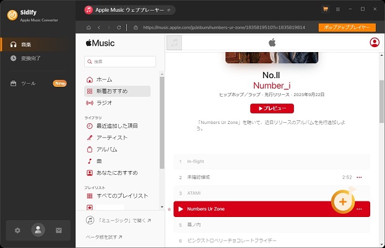Open ラジオ in Apple Music sidebar
385x248 pixels.
[x=118, y=103]
